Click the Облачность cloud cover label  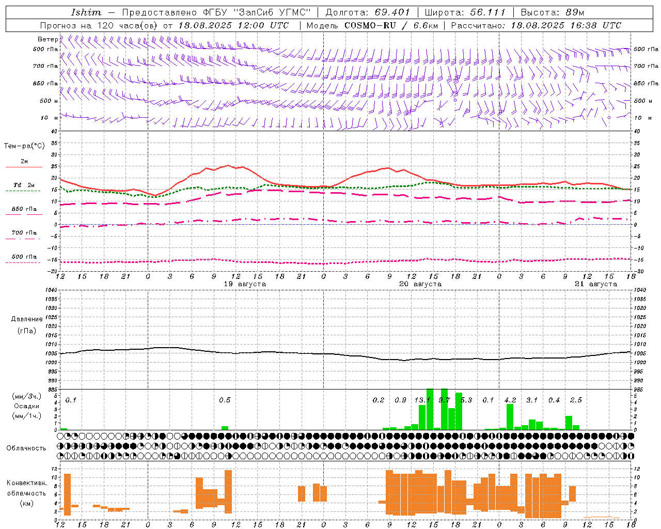point(26,448)
